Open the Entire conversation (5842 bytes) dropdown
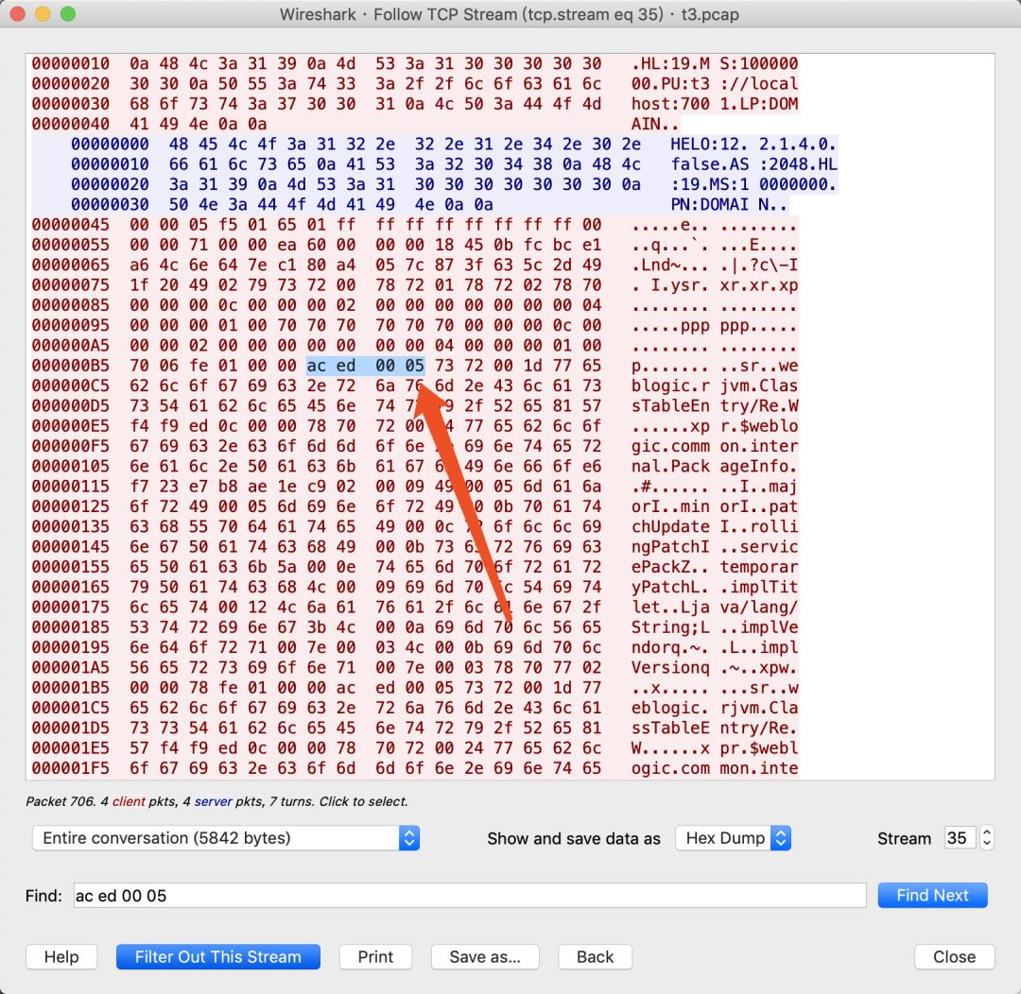Image resolution: width=1021 pixels, height=994 pixels. [x=225, y=838]
